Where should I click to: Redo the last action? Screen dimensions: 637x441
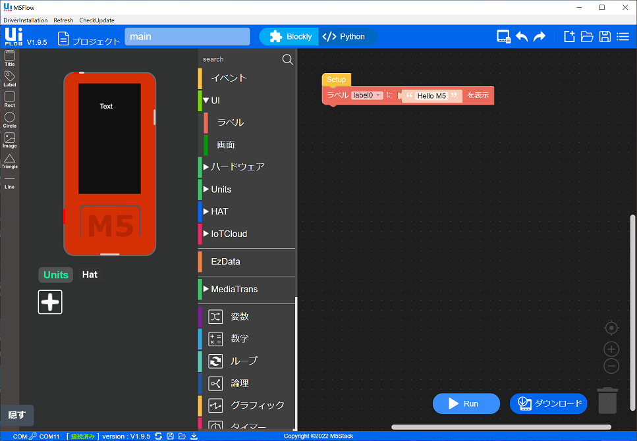(x=540, y=37)
